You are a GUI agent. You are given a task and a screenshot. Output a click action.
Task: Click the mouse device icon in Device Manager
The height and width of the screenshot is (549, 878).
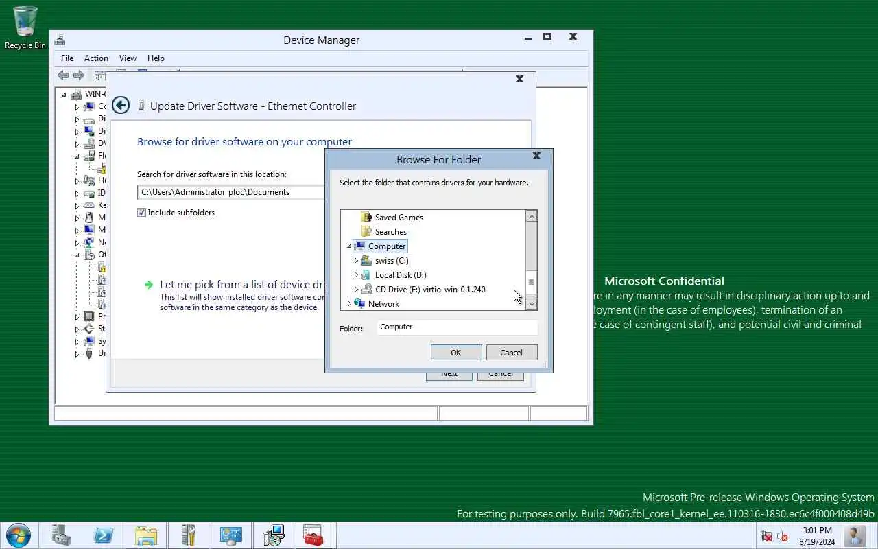[x=88, y=218]
